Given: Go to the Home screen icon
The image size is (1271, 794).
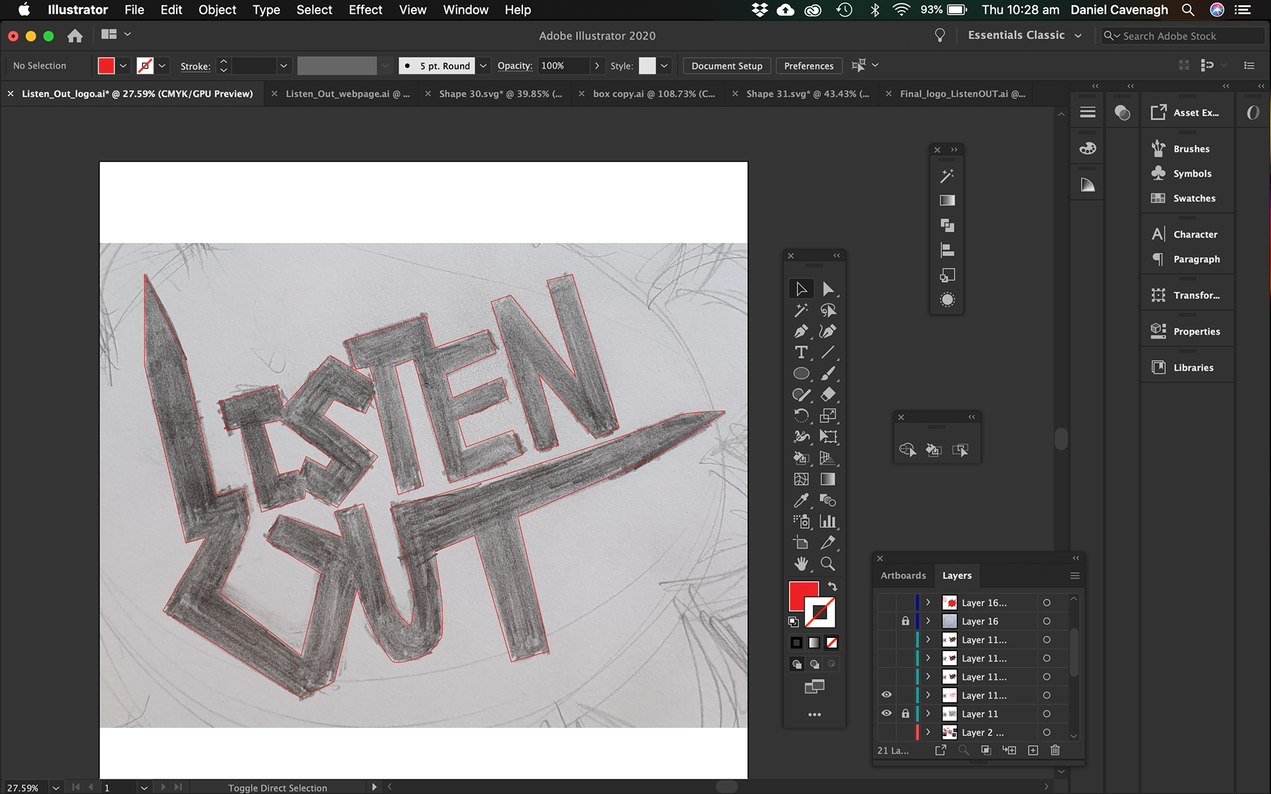Looking at the screenshot, I should tap(75, 36).
